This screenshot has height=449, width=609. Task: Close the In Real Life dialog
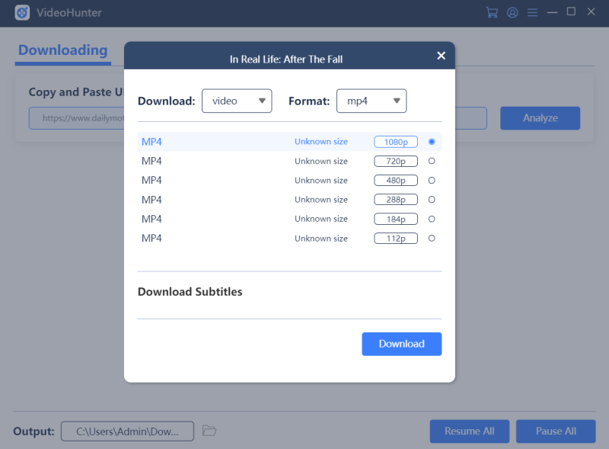tap(441, 56)
